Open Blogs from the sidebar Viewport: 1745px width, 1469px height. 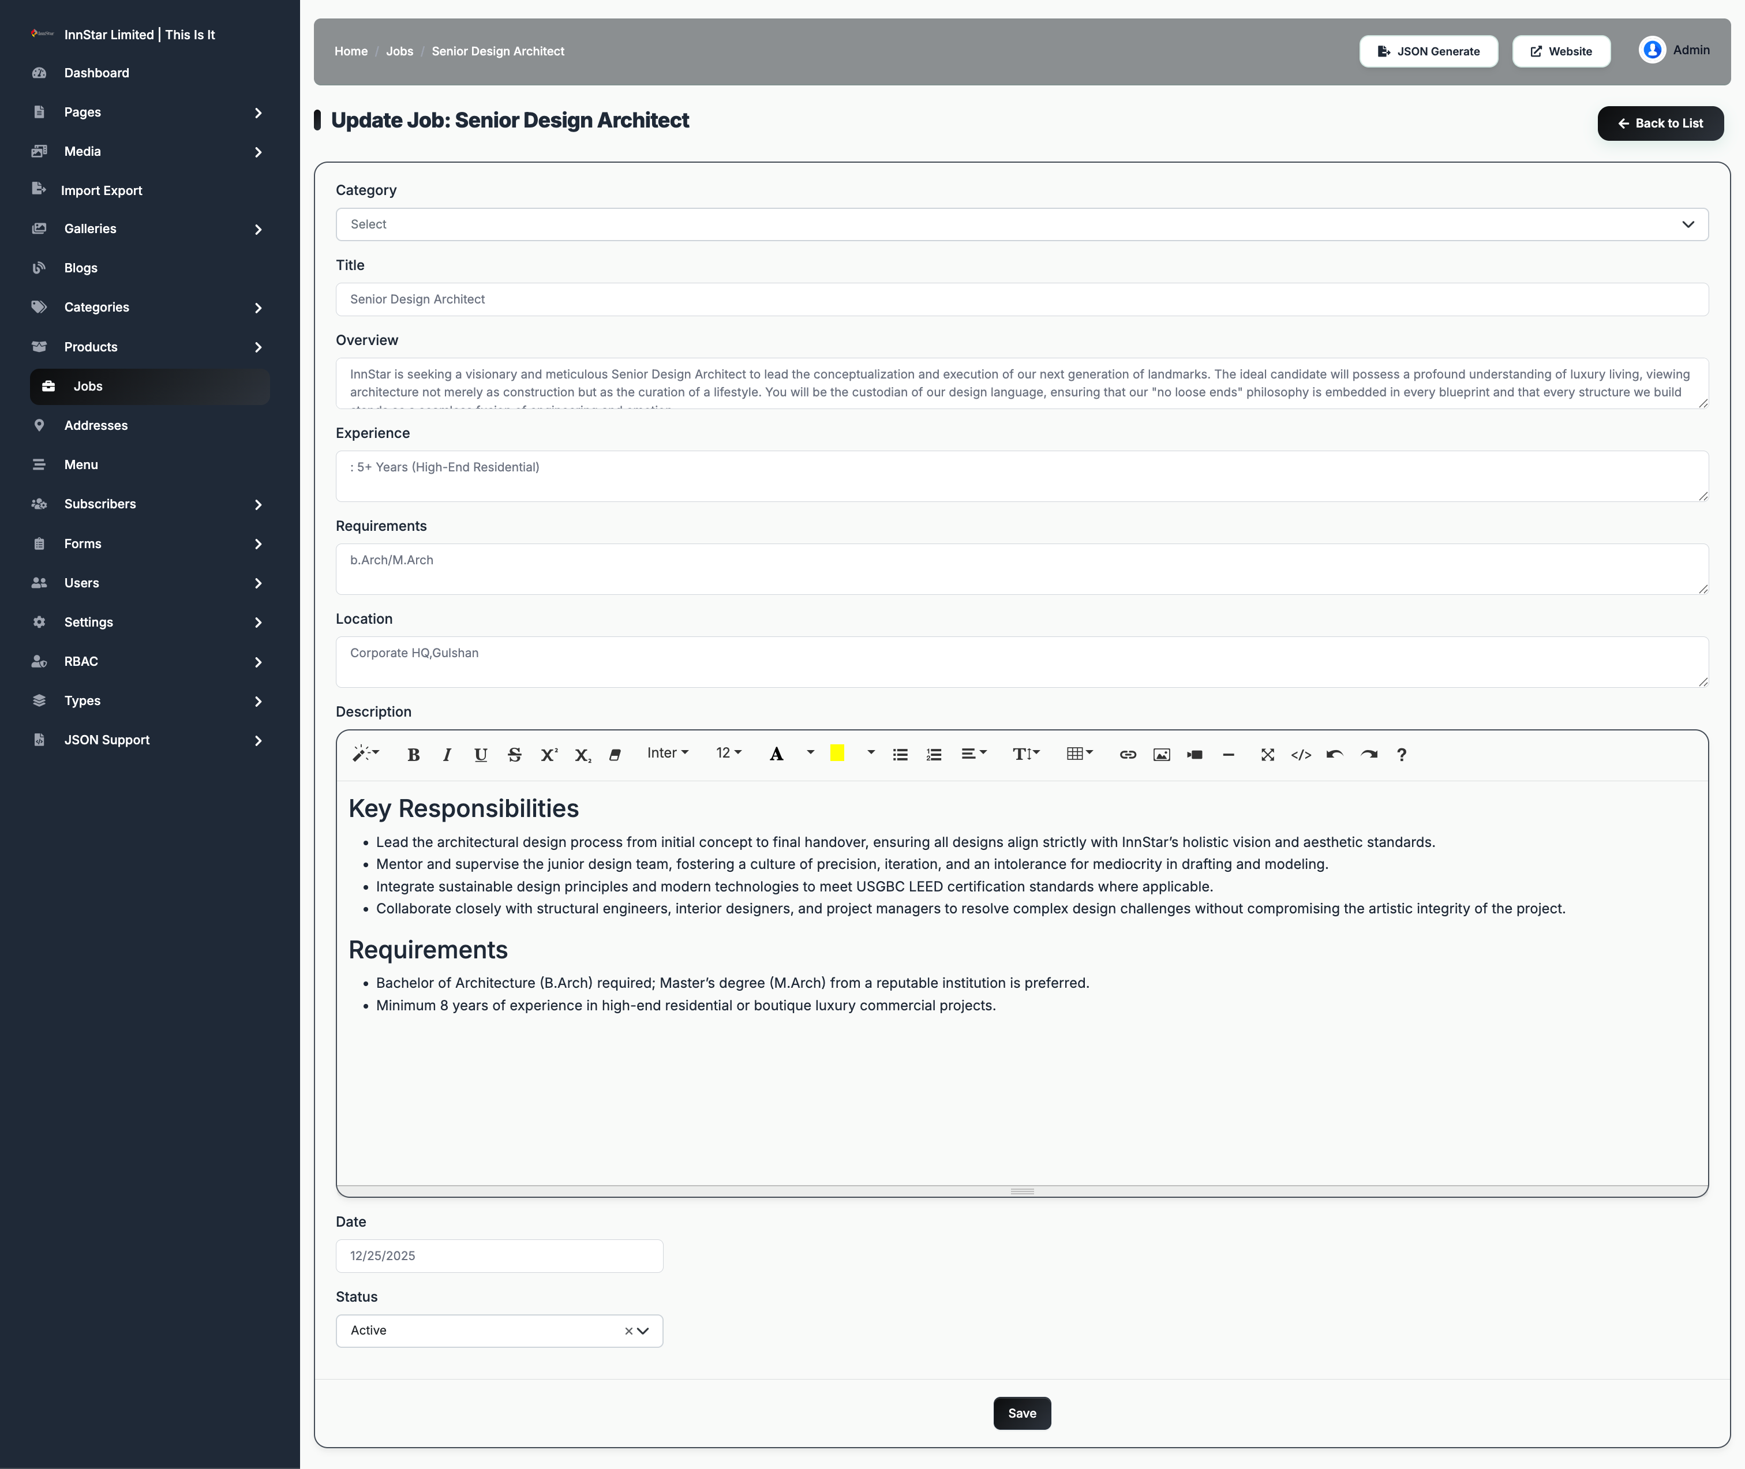click(150, 268)
